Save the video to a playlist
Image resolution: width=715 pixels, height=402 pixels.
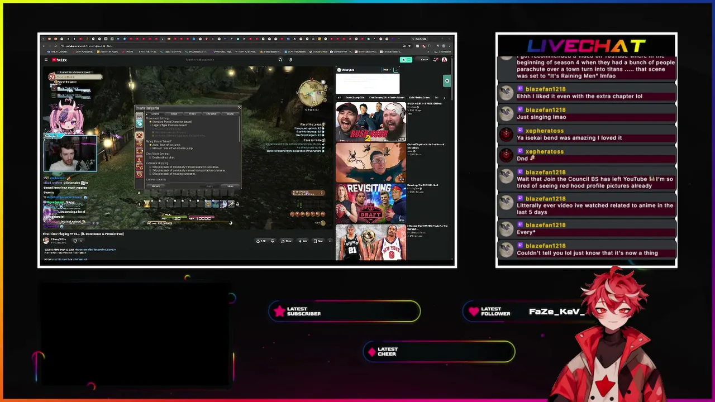pyautogui.click(x=318, y=241)
